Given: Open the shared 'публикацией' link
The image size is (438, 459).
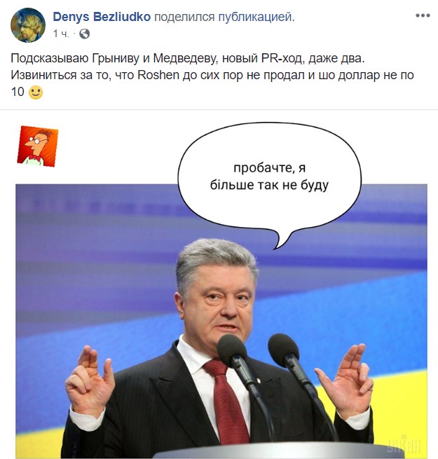Looking at the screenshot, I should [256, 18].
